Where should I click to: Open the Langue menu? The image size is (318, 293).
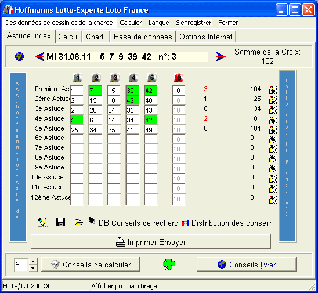coord(159,23)
